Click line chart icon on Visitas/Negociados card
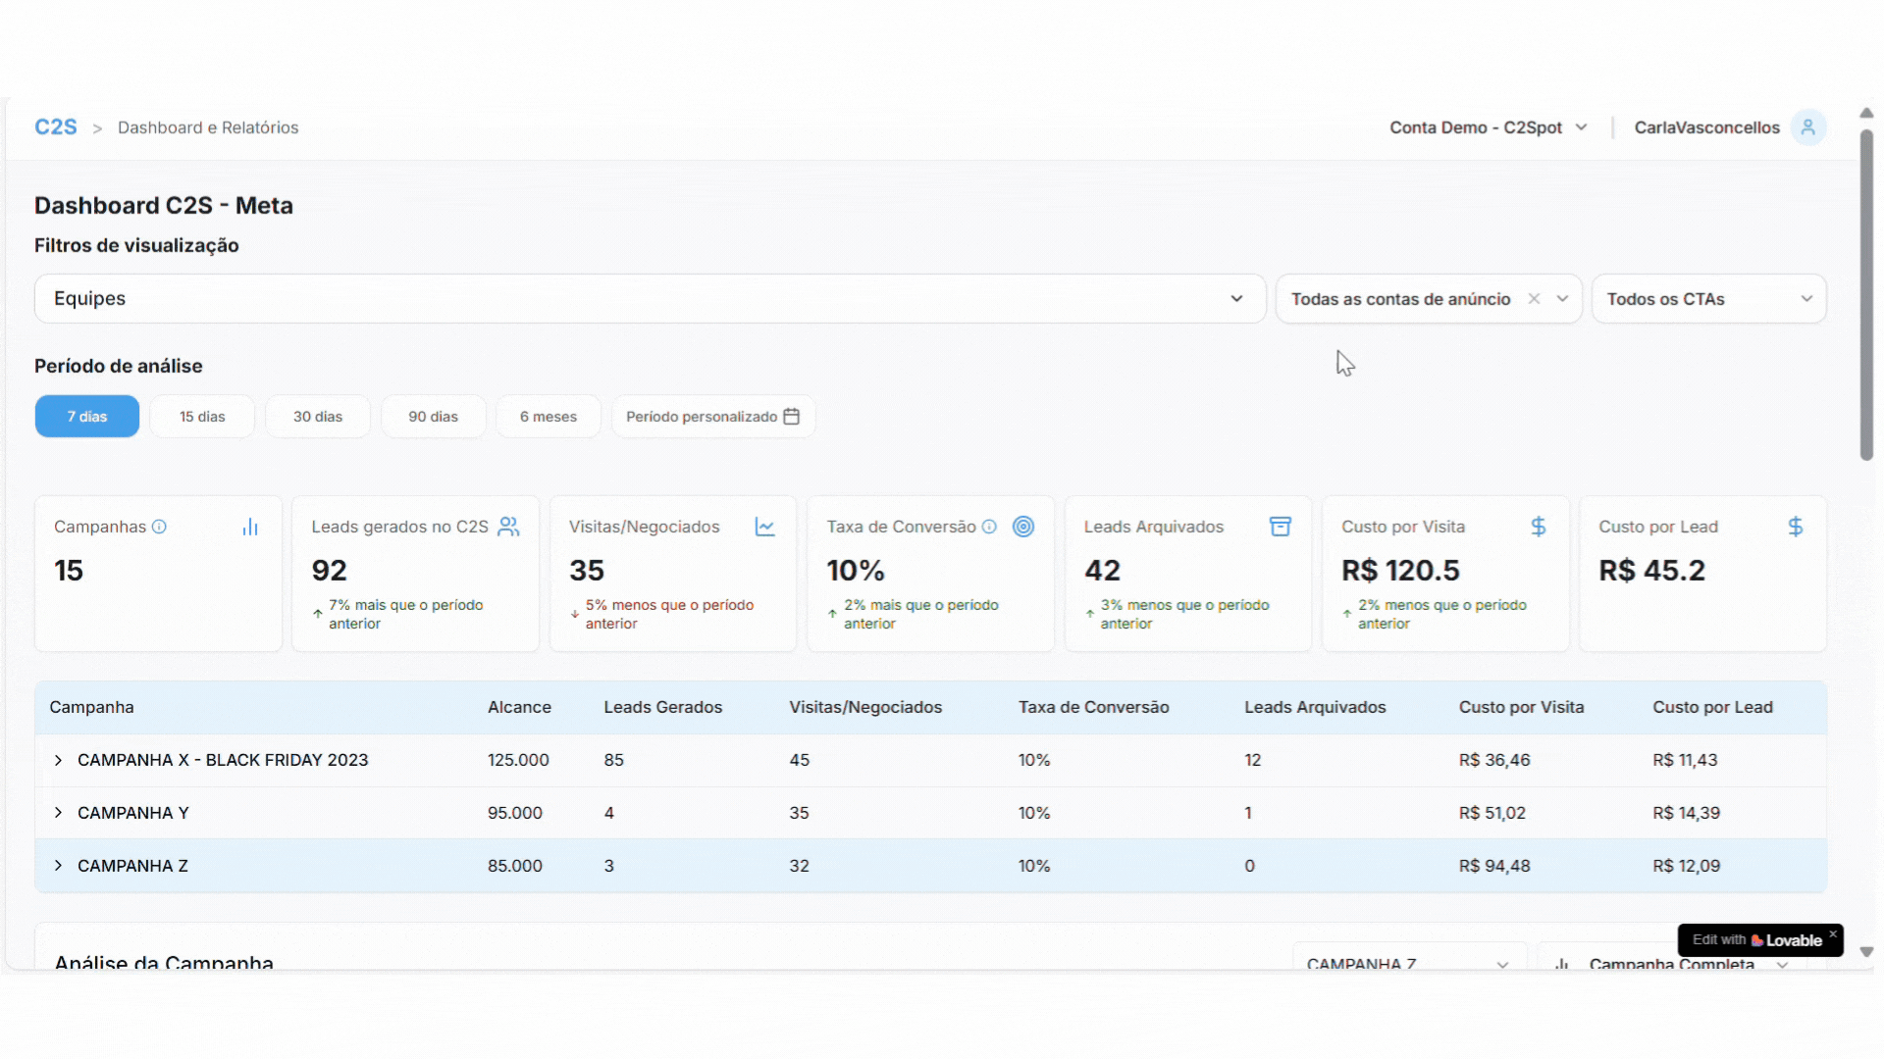Image resolution: width=1884 pixels, height=1059 pixels. (x=765, y=528)
